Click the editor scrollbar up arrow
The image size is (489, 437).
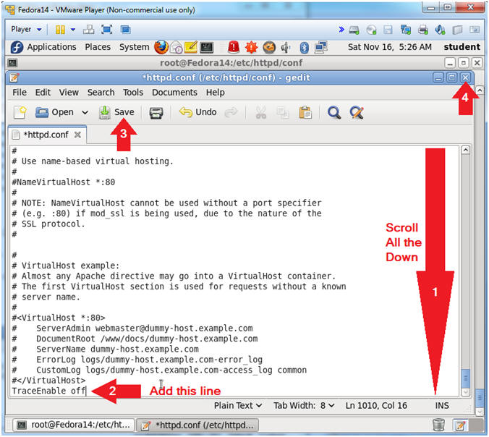[x=465, y=150]
